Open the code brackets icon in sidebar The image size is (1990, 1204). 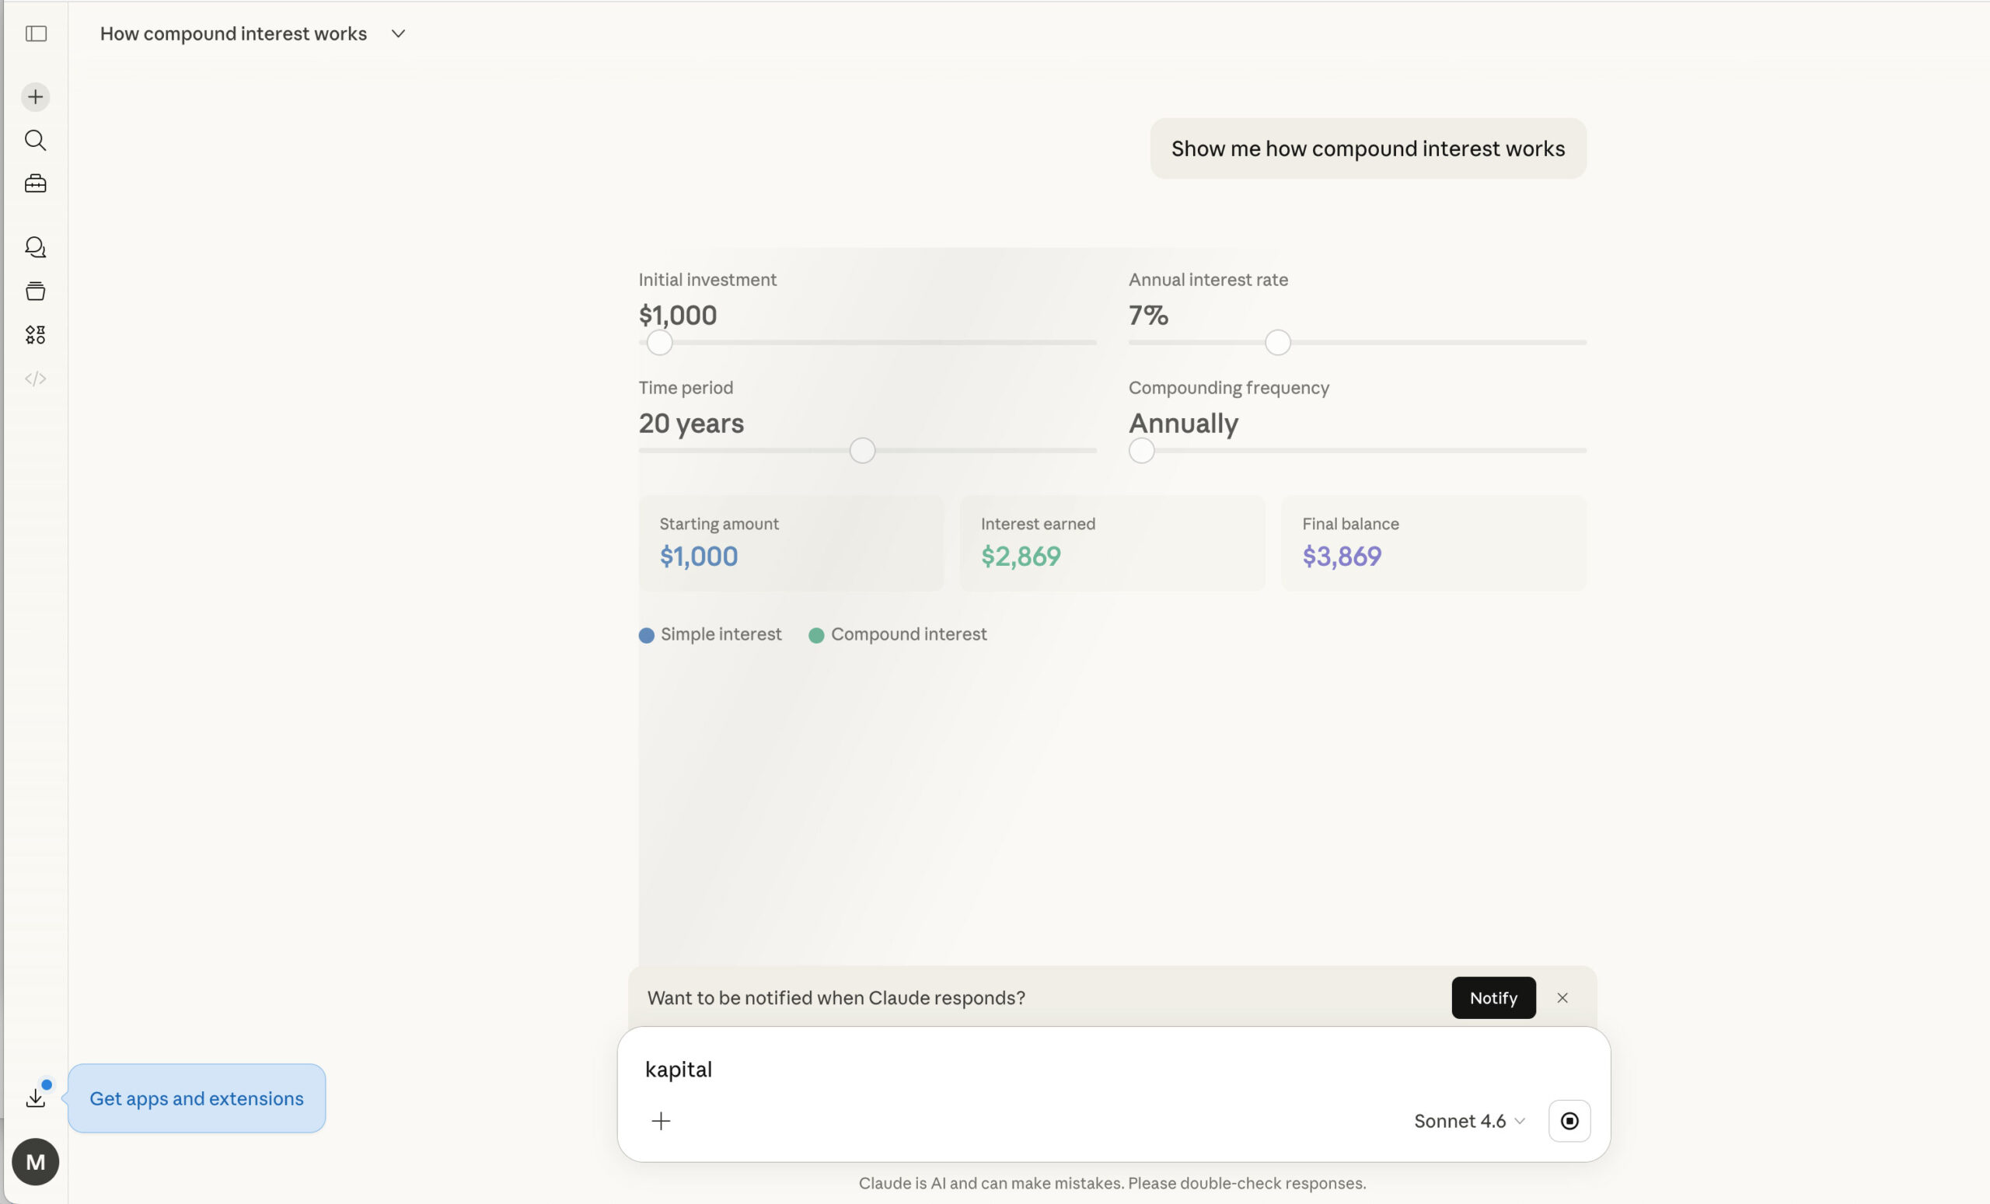coord(36,378)
